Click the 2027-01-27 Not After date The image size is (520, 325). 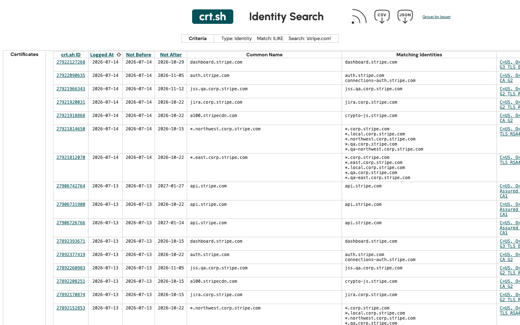171,186
